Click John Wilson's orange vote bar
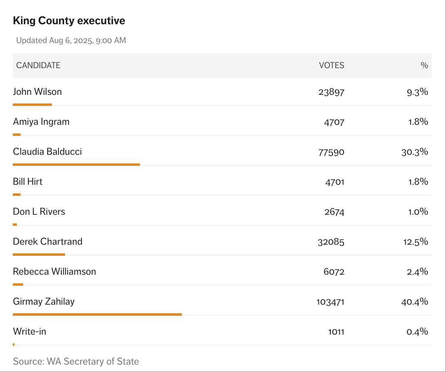The width and height of the screenshot is (446, 372). (32, 105)
